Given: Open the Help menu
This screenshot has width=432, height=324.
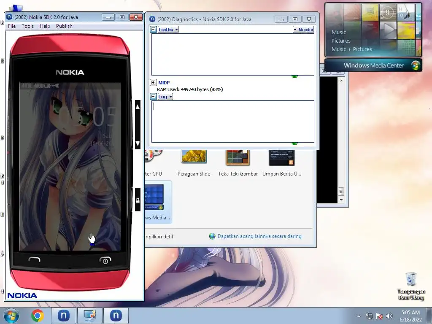Looking at the screenshot, I should click(x=45, y=26).
